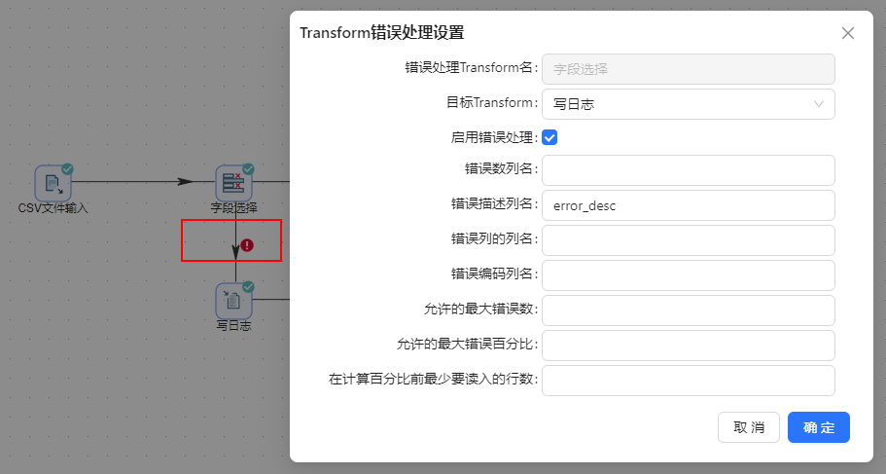
Task: Select the 允许的最大错误数 input
Action: click(688, 310)
